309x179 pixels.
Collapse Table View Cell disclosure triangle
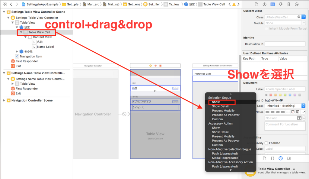coord(21,32)
